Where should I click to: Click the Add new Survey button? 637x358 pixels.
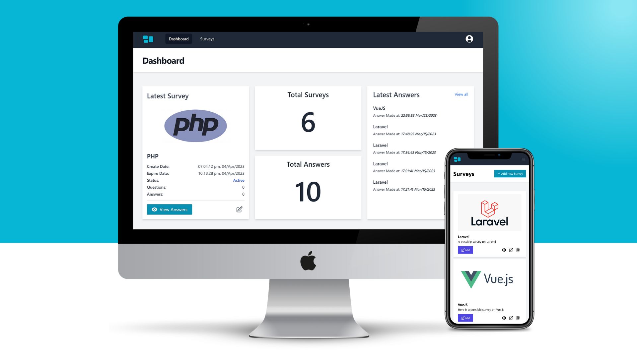coord(510,174)
